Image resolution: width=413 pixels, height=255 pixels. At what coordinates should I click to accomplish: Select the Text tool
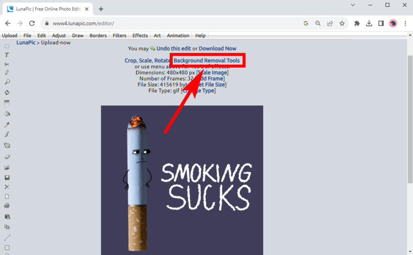[6, 56]
